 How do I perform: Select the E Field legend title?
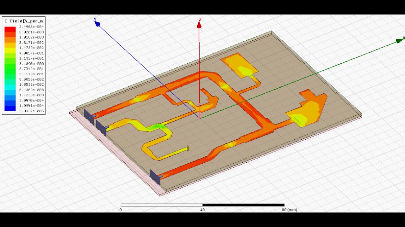pyautogui.click(x=24, y=21)
